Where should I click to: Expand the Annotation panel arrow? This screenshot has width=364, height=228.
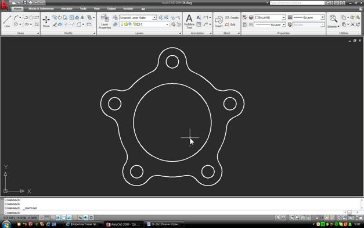(x=211, y=34)
